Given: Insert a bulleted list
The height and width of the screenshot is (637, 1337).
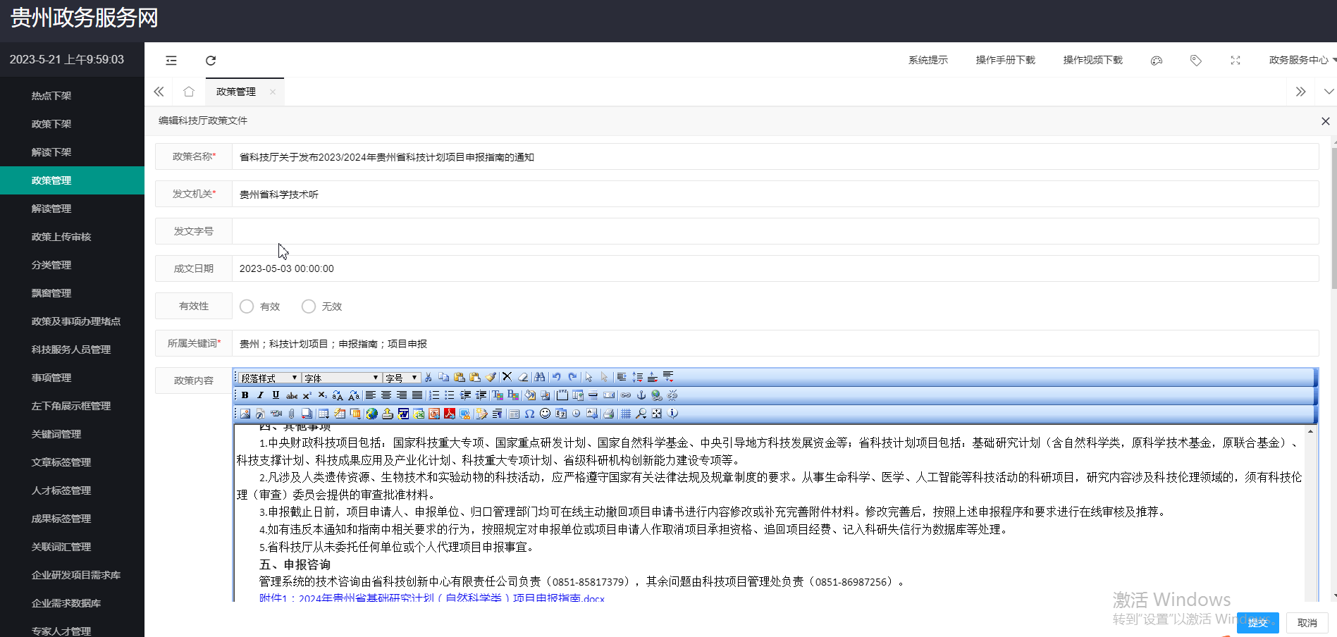Looking at the screenshot, I should pyautogui.click(x=450, y=395).
